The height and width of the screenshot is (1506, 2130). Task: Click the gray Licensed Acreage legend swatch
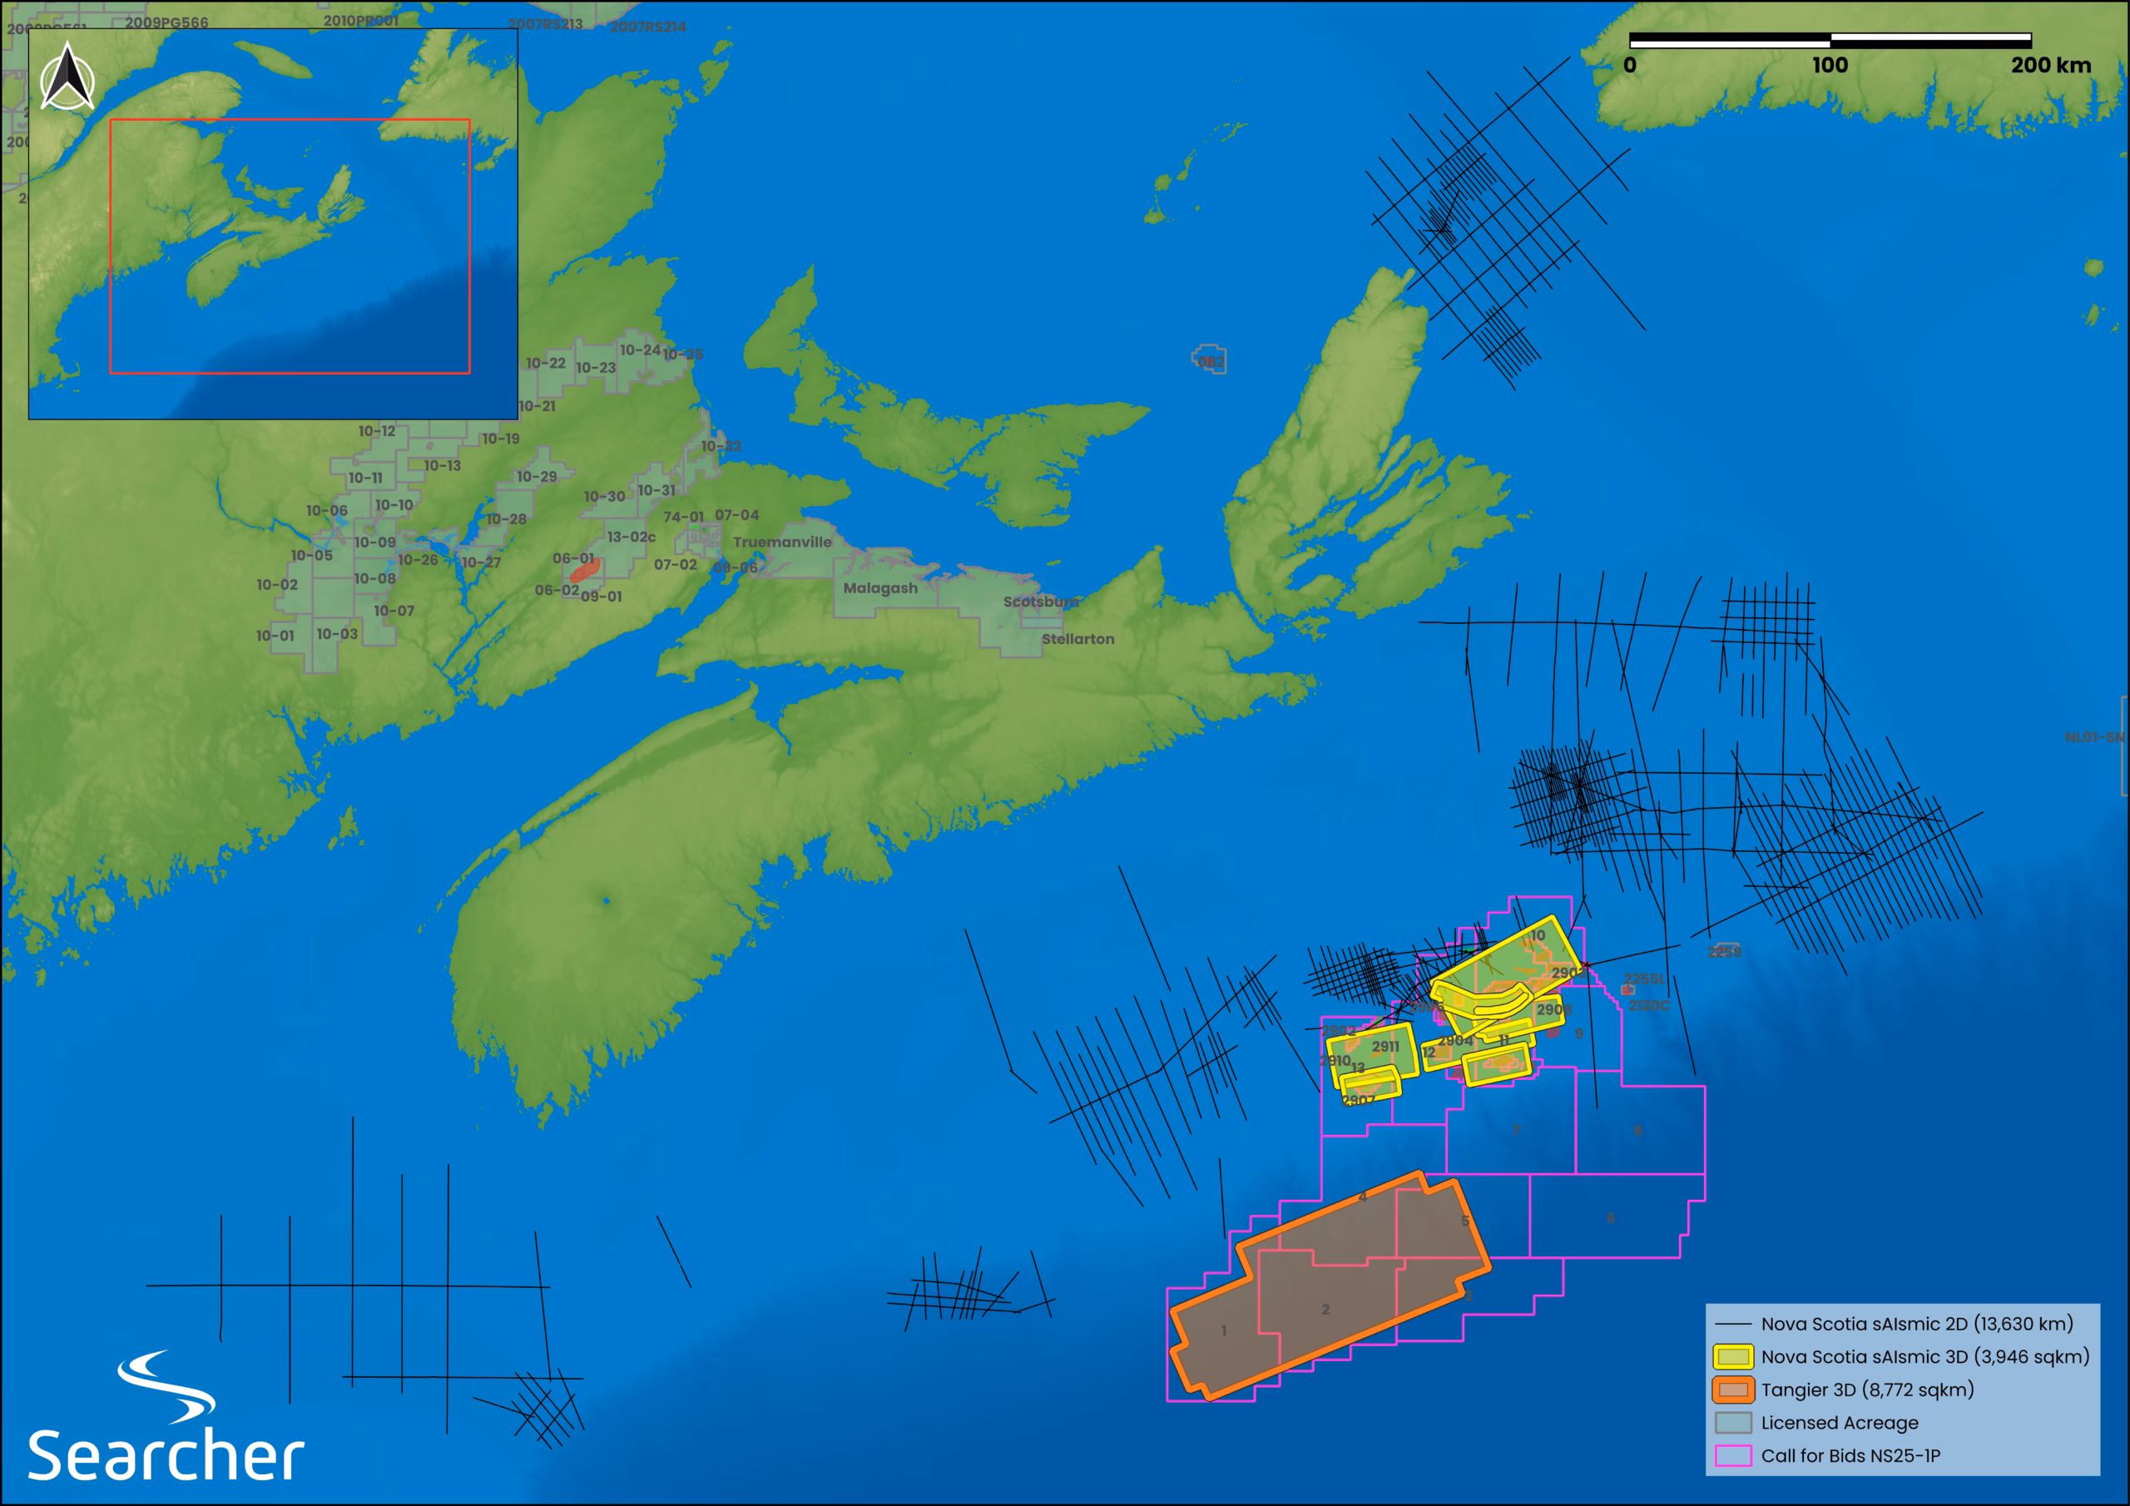point(1733,1423)
